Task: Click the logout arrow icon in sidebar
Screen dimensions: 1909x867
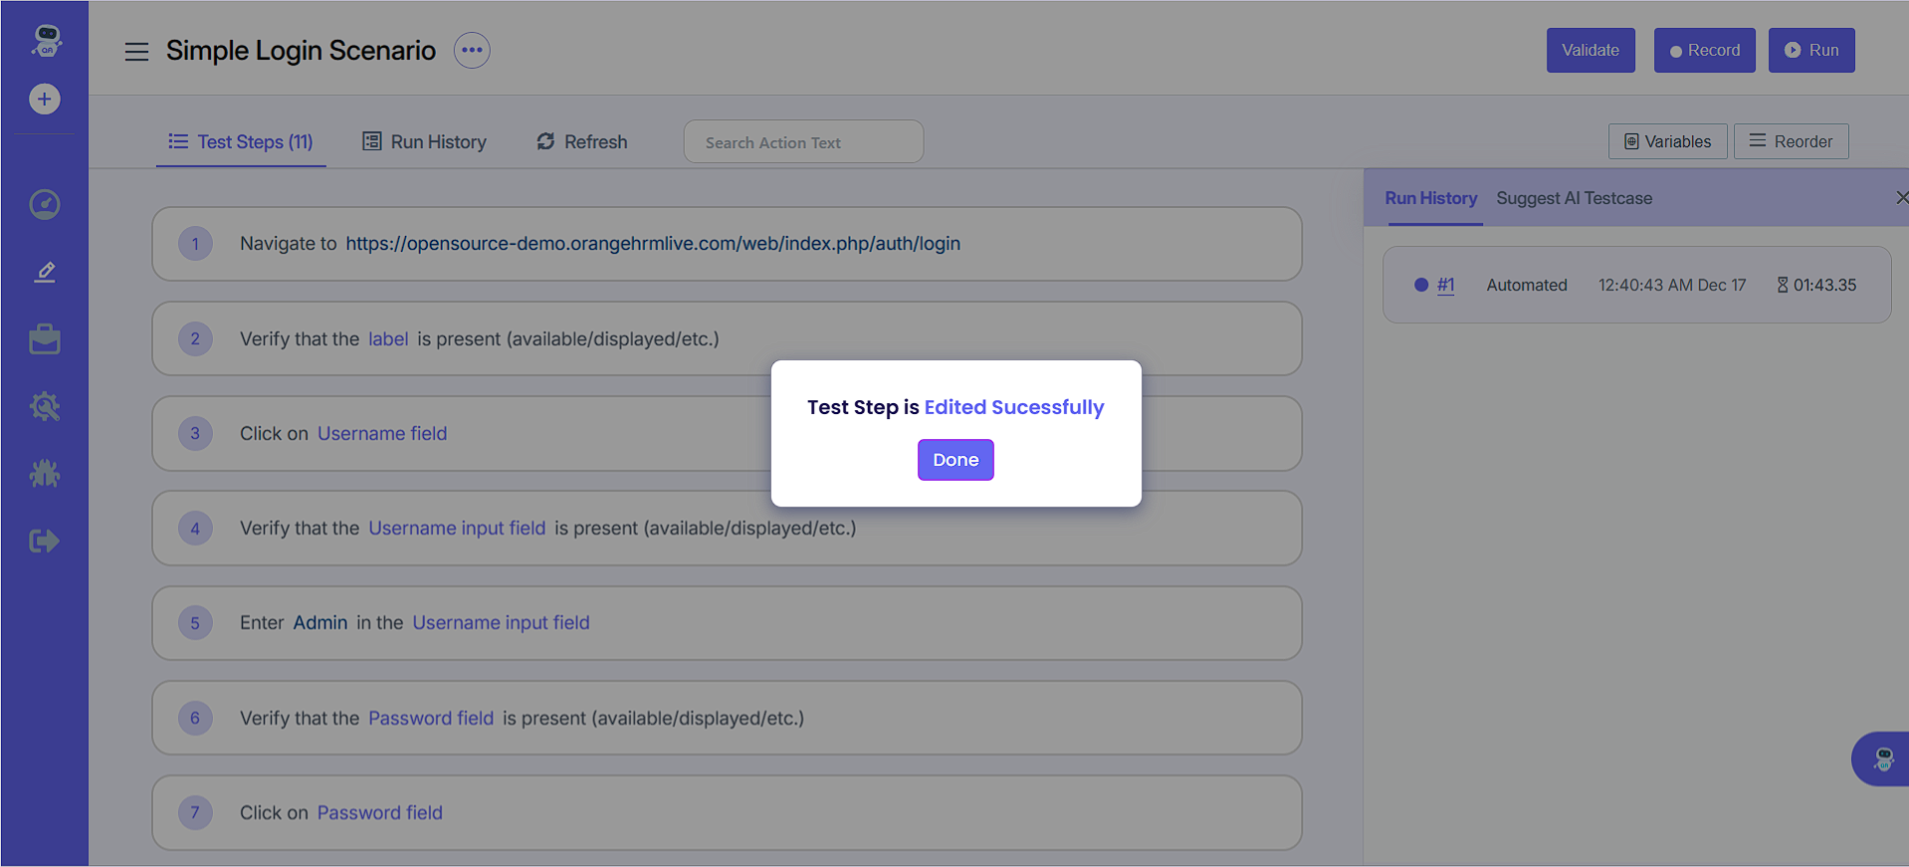Action: [45, 542]
